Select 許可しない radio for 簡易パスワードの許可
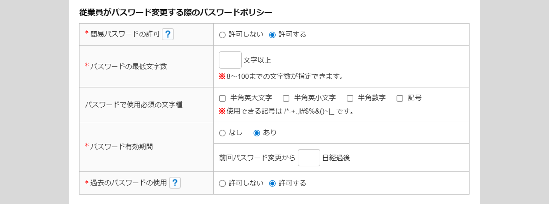The image size is (549, 204). pos(222,35)
